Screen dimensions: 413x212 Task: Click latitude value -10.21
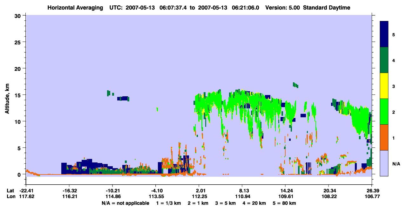click(x=112, y=191)
